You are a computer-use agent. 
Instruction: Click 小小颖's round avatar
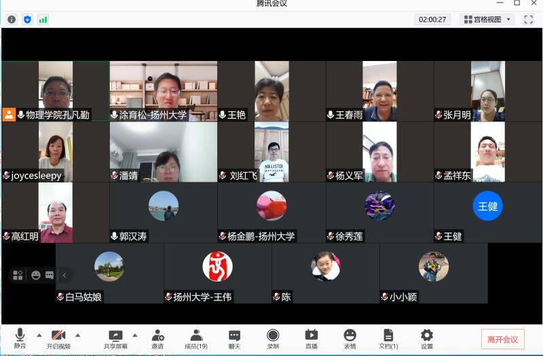point(434,266)
